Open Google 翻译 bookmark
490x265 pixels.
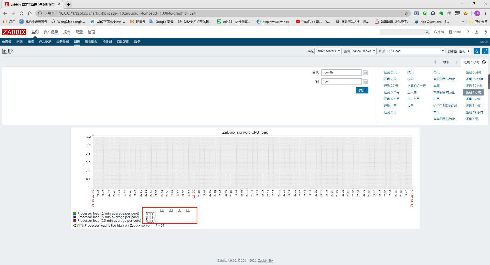pos(162,22)
